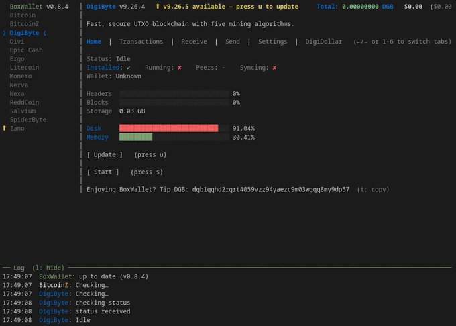Screen dimensions: 456x326
Task: Open Litecoin in the coin list
Action: [x=24, y=68]
